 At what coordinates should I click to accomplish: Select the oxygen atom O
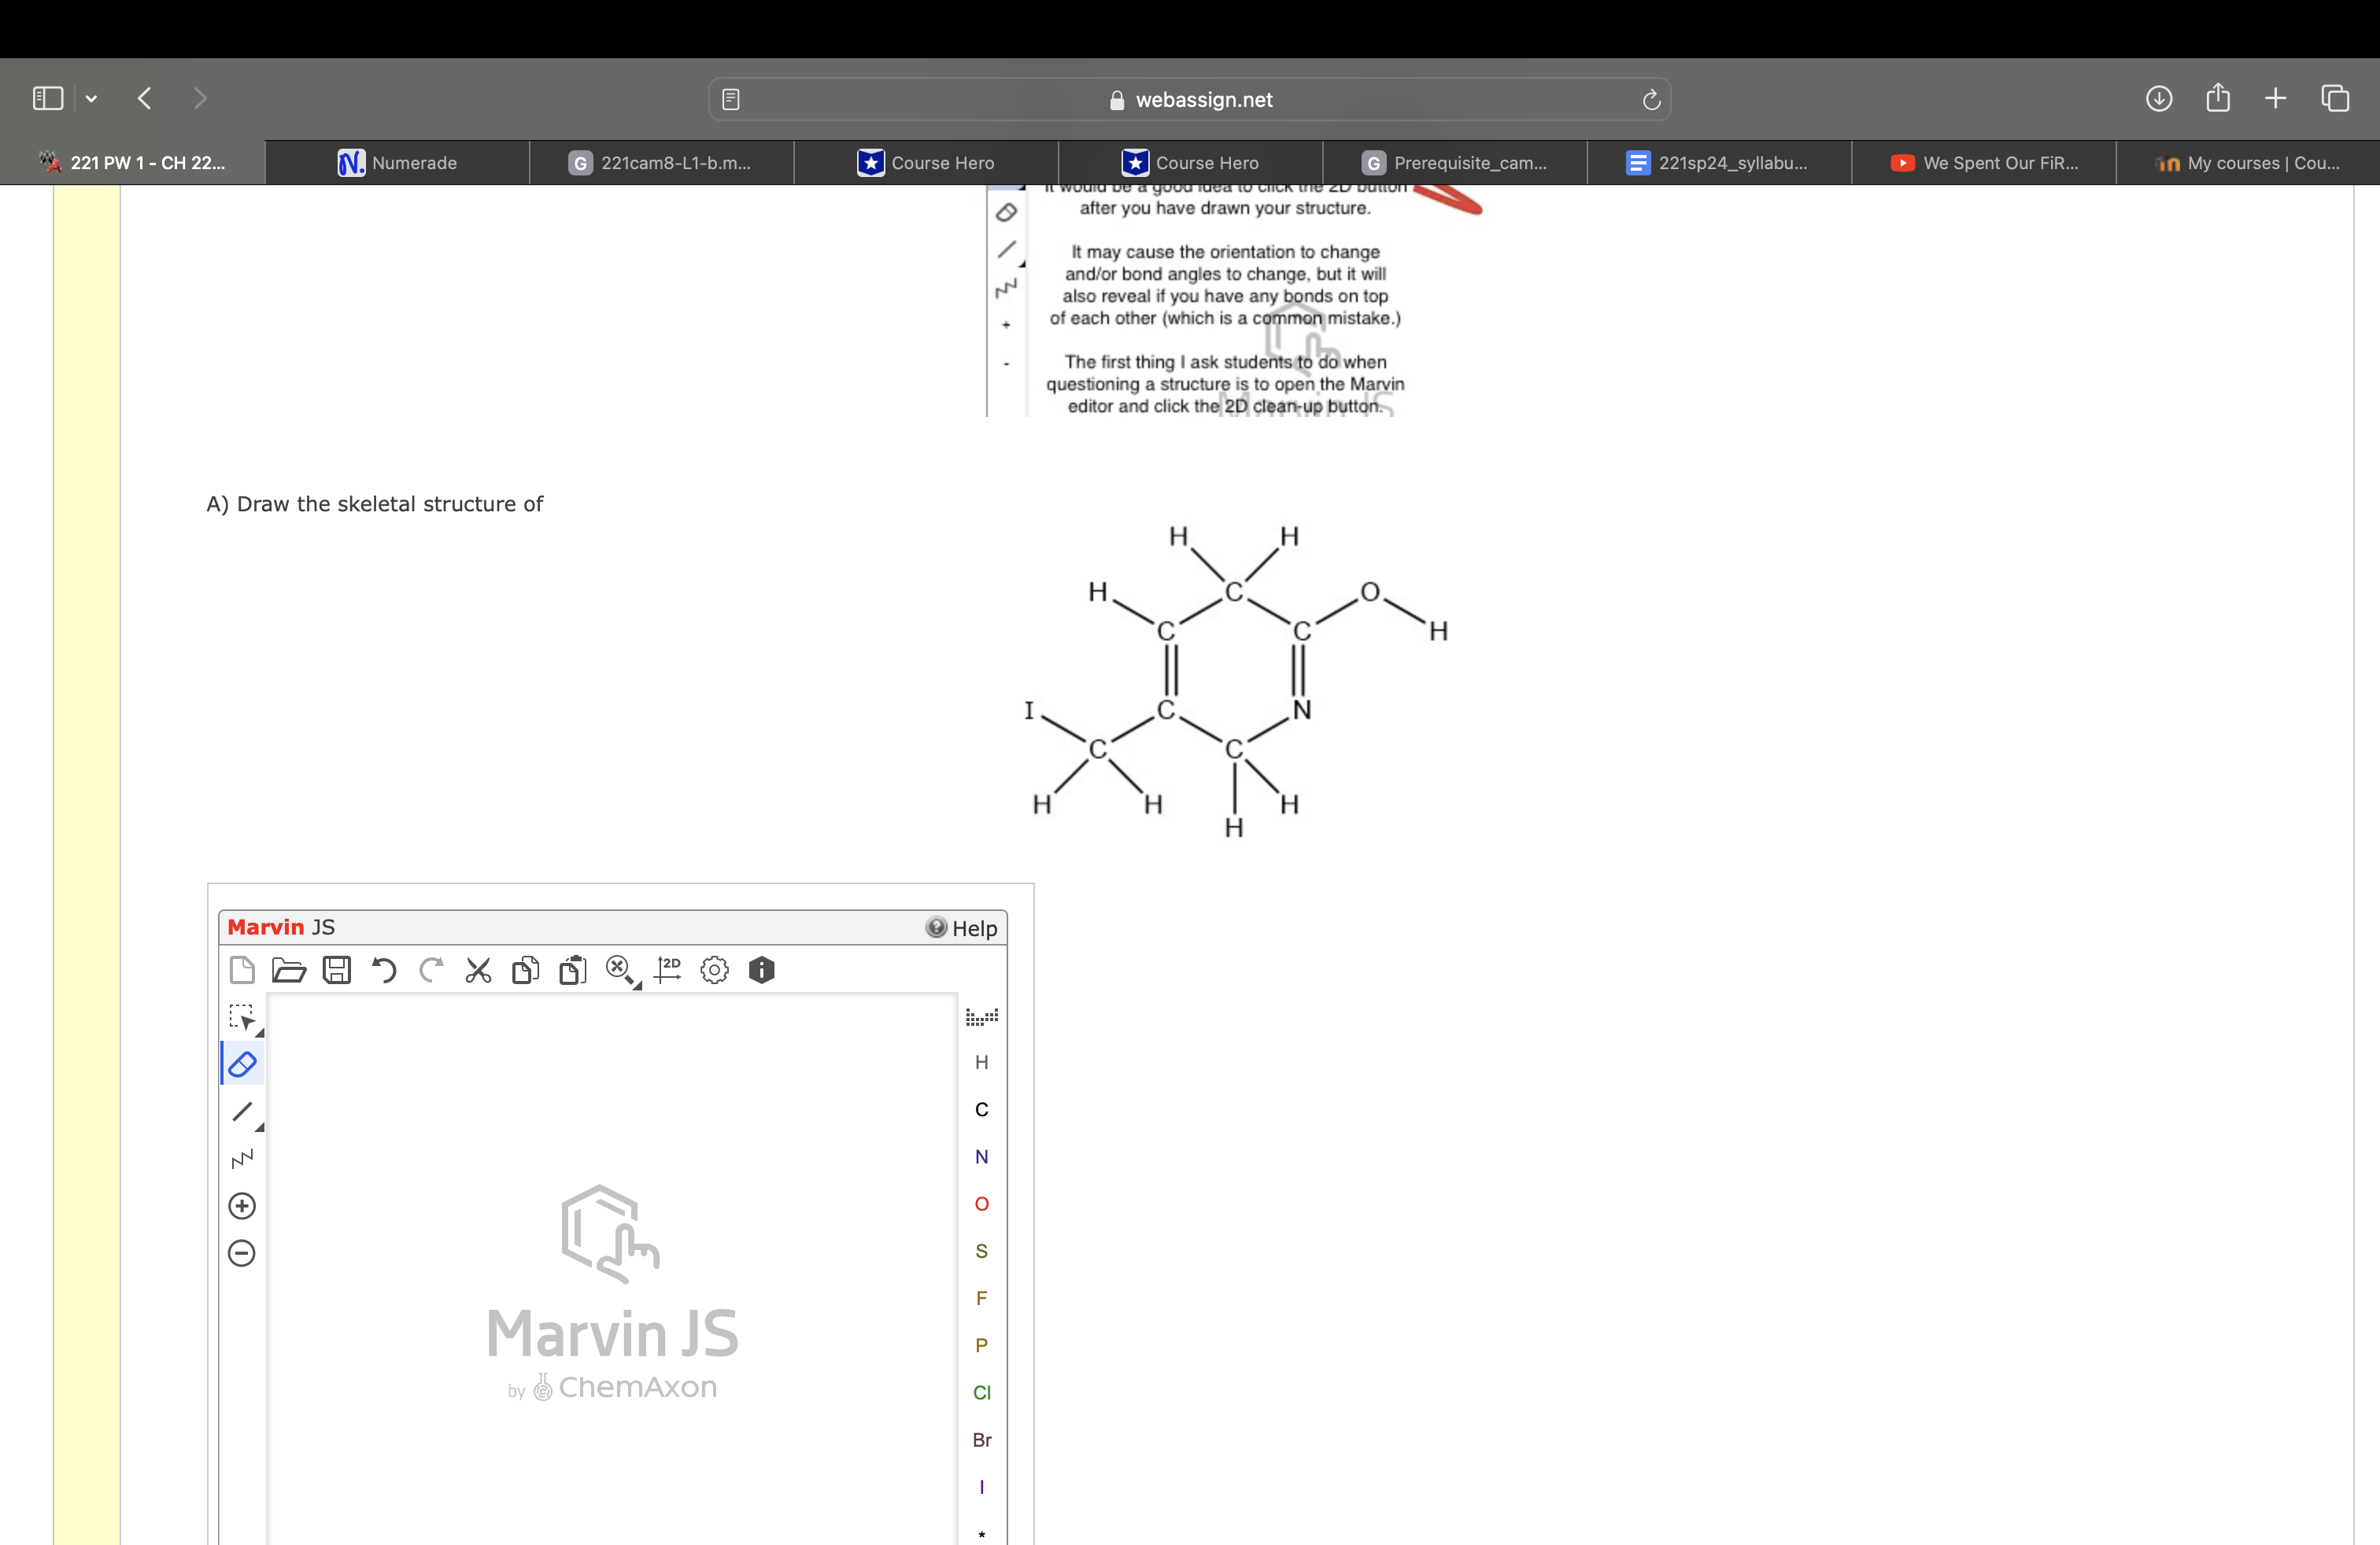pyautogui.click(x=982, y=1204)
